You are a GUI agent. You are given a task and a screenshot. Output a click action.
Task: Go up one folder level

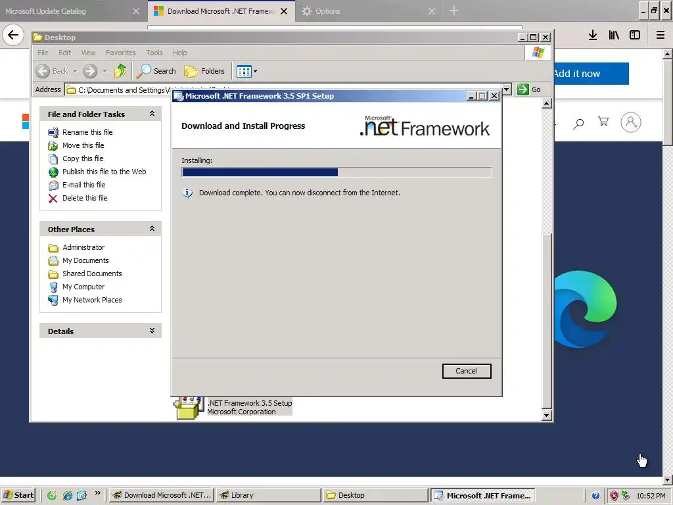point(120,71)
